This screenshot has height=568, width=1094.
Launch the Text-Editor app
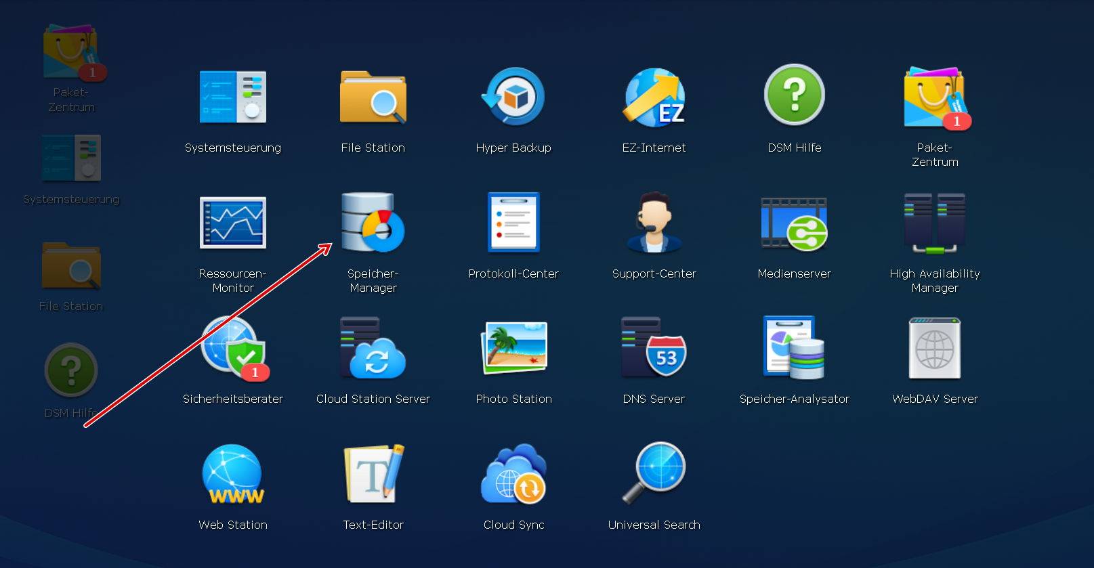click(x=373, y=474)
